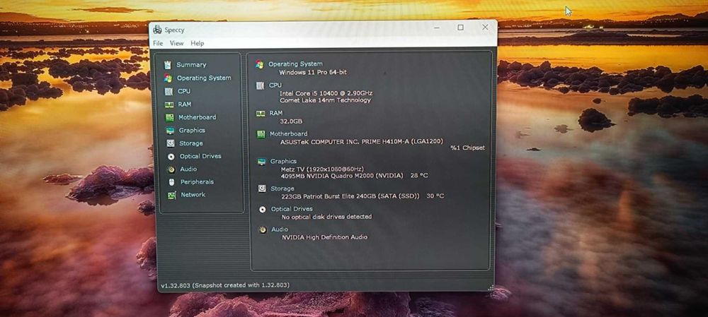Select Storage section in the sidebar
This screenshot has width=708, height=317.
click(x=191, y=143)
